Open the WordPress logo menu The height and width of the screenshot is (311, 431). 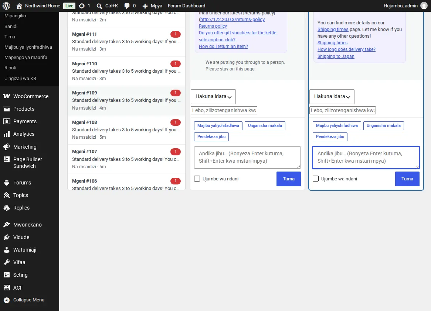click(x=6, y=6)
